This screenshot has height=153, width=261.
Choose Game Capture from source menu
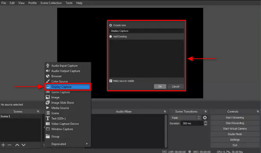68,92
